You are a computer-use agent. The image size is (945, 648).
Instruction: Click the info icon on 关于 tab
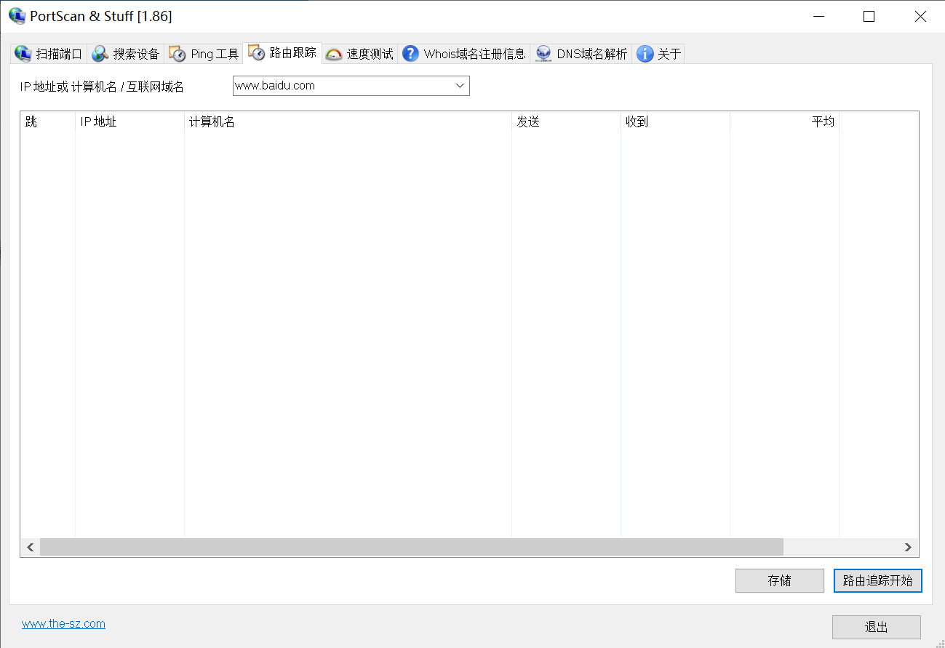pos(644,52)
